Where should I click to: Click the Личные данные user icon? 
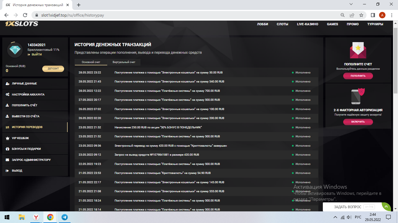click(x=8, y=84)
